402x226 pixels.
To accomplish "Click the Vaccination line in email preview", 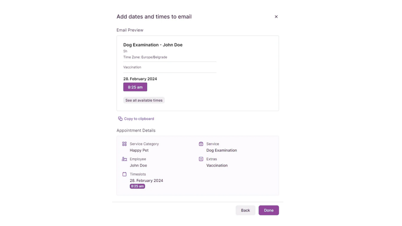I will 132,67.
